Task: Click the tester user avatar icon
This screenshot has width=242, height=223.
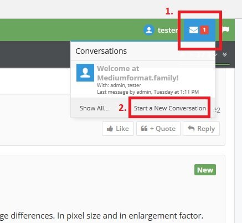Action: point(149,30)
